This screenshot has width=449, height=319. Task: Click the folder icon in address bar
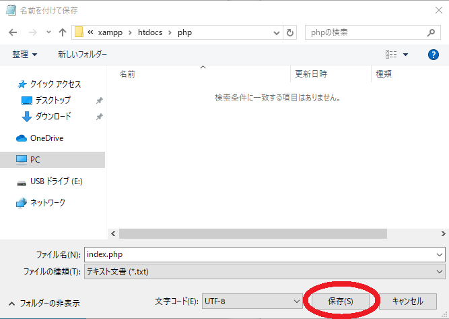(79, 32)
